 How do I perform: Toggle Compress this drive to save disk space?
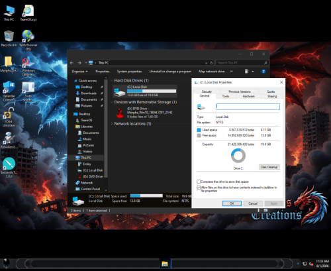coord(199,182)
